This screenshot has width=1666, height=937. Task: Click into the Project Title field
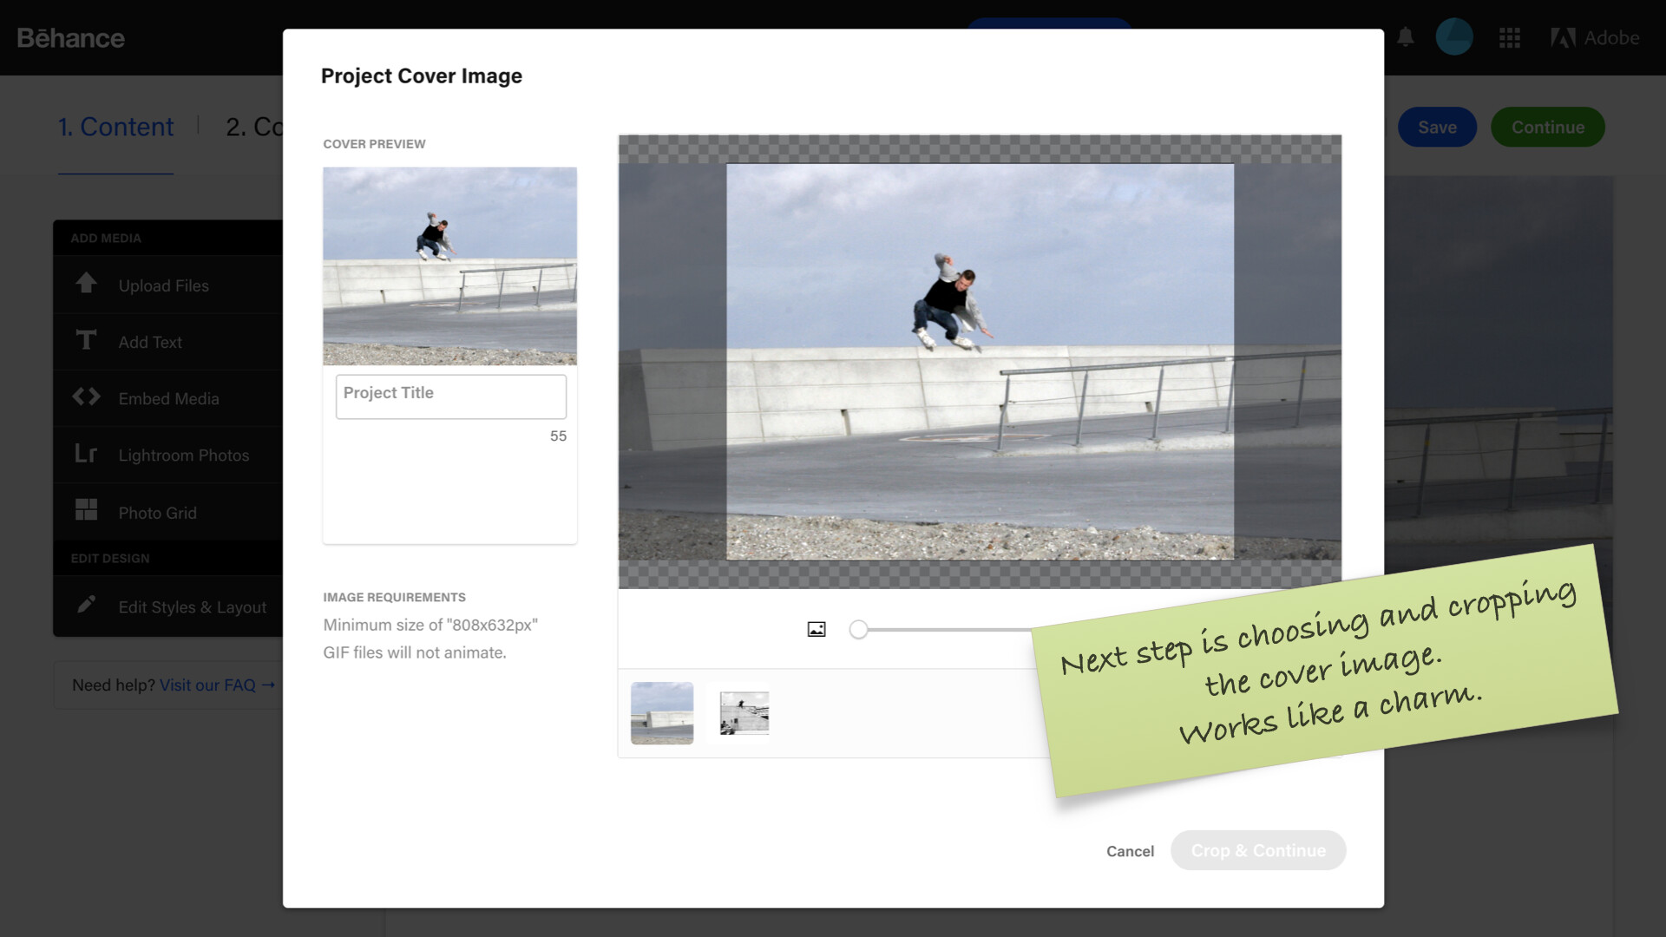(x=451, y=396)
